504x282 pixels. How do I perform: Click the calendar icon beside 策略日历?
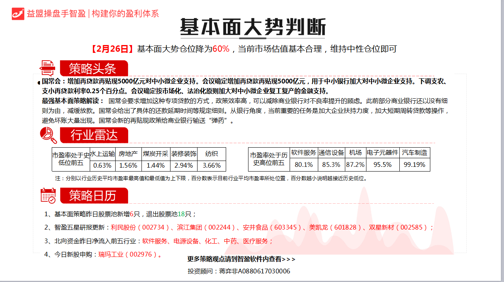[x=48, y=195]
